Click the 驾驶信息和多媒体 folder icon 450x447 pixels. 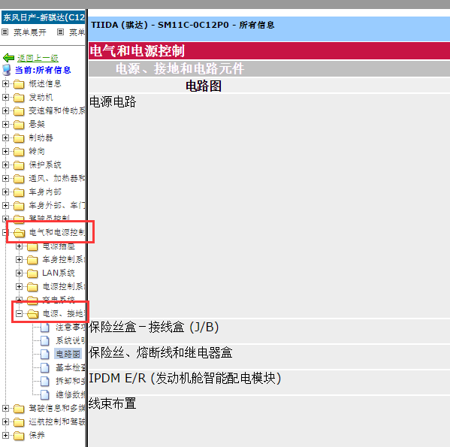click(x=19, y=408)
